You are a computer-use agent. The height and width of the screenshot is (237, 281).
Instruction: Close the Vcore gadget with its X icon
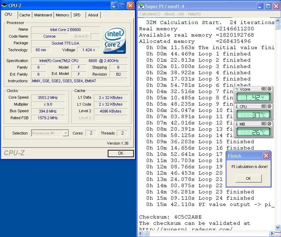point(269,89)
